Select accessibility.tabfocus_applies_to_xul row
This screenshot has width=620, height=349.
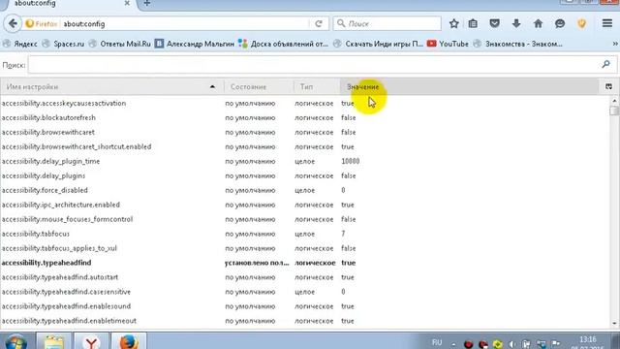(x=304, y=248)
